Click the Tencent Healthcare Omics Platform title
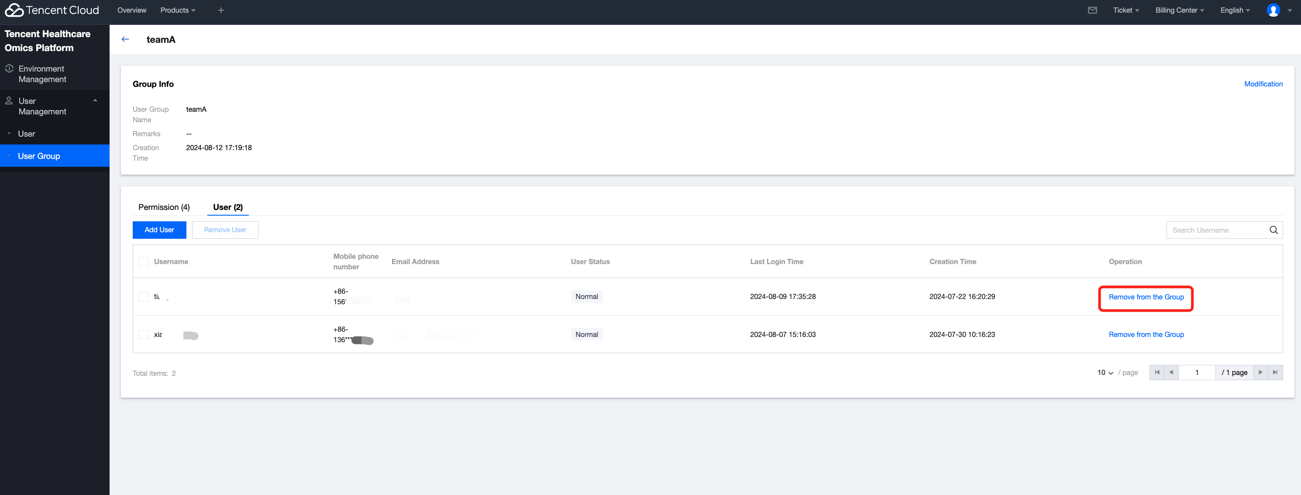This screenshot has height=495, width=1301. pyautogui.click(x=48, y=41)
